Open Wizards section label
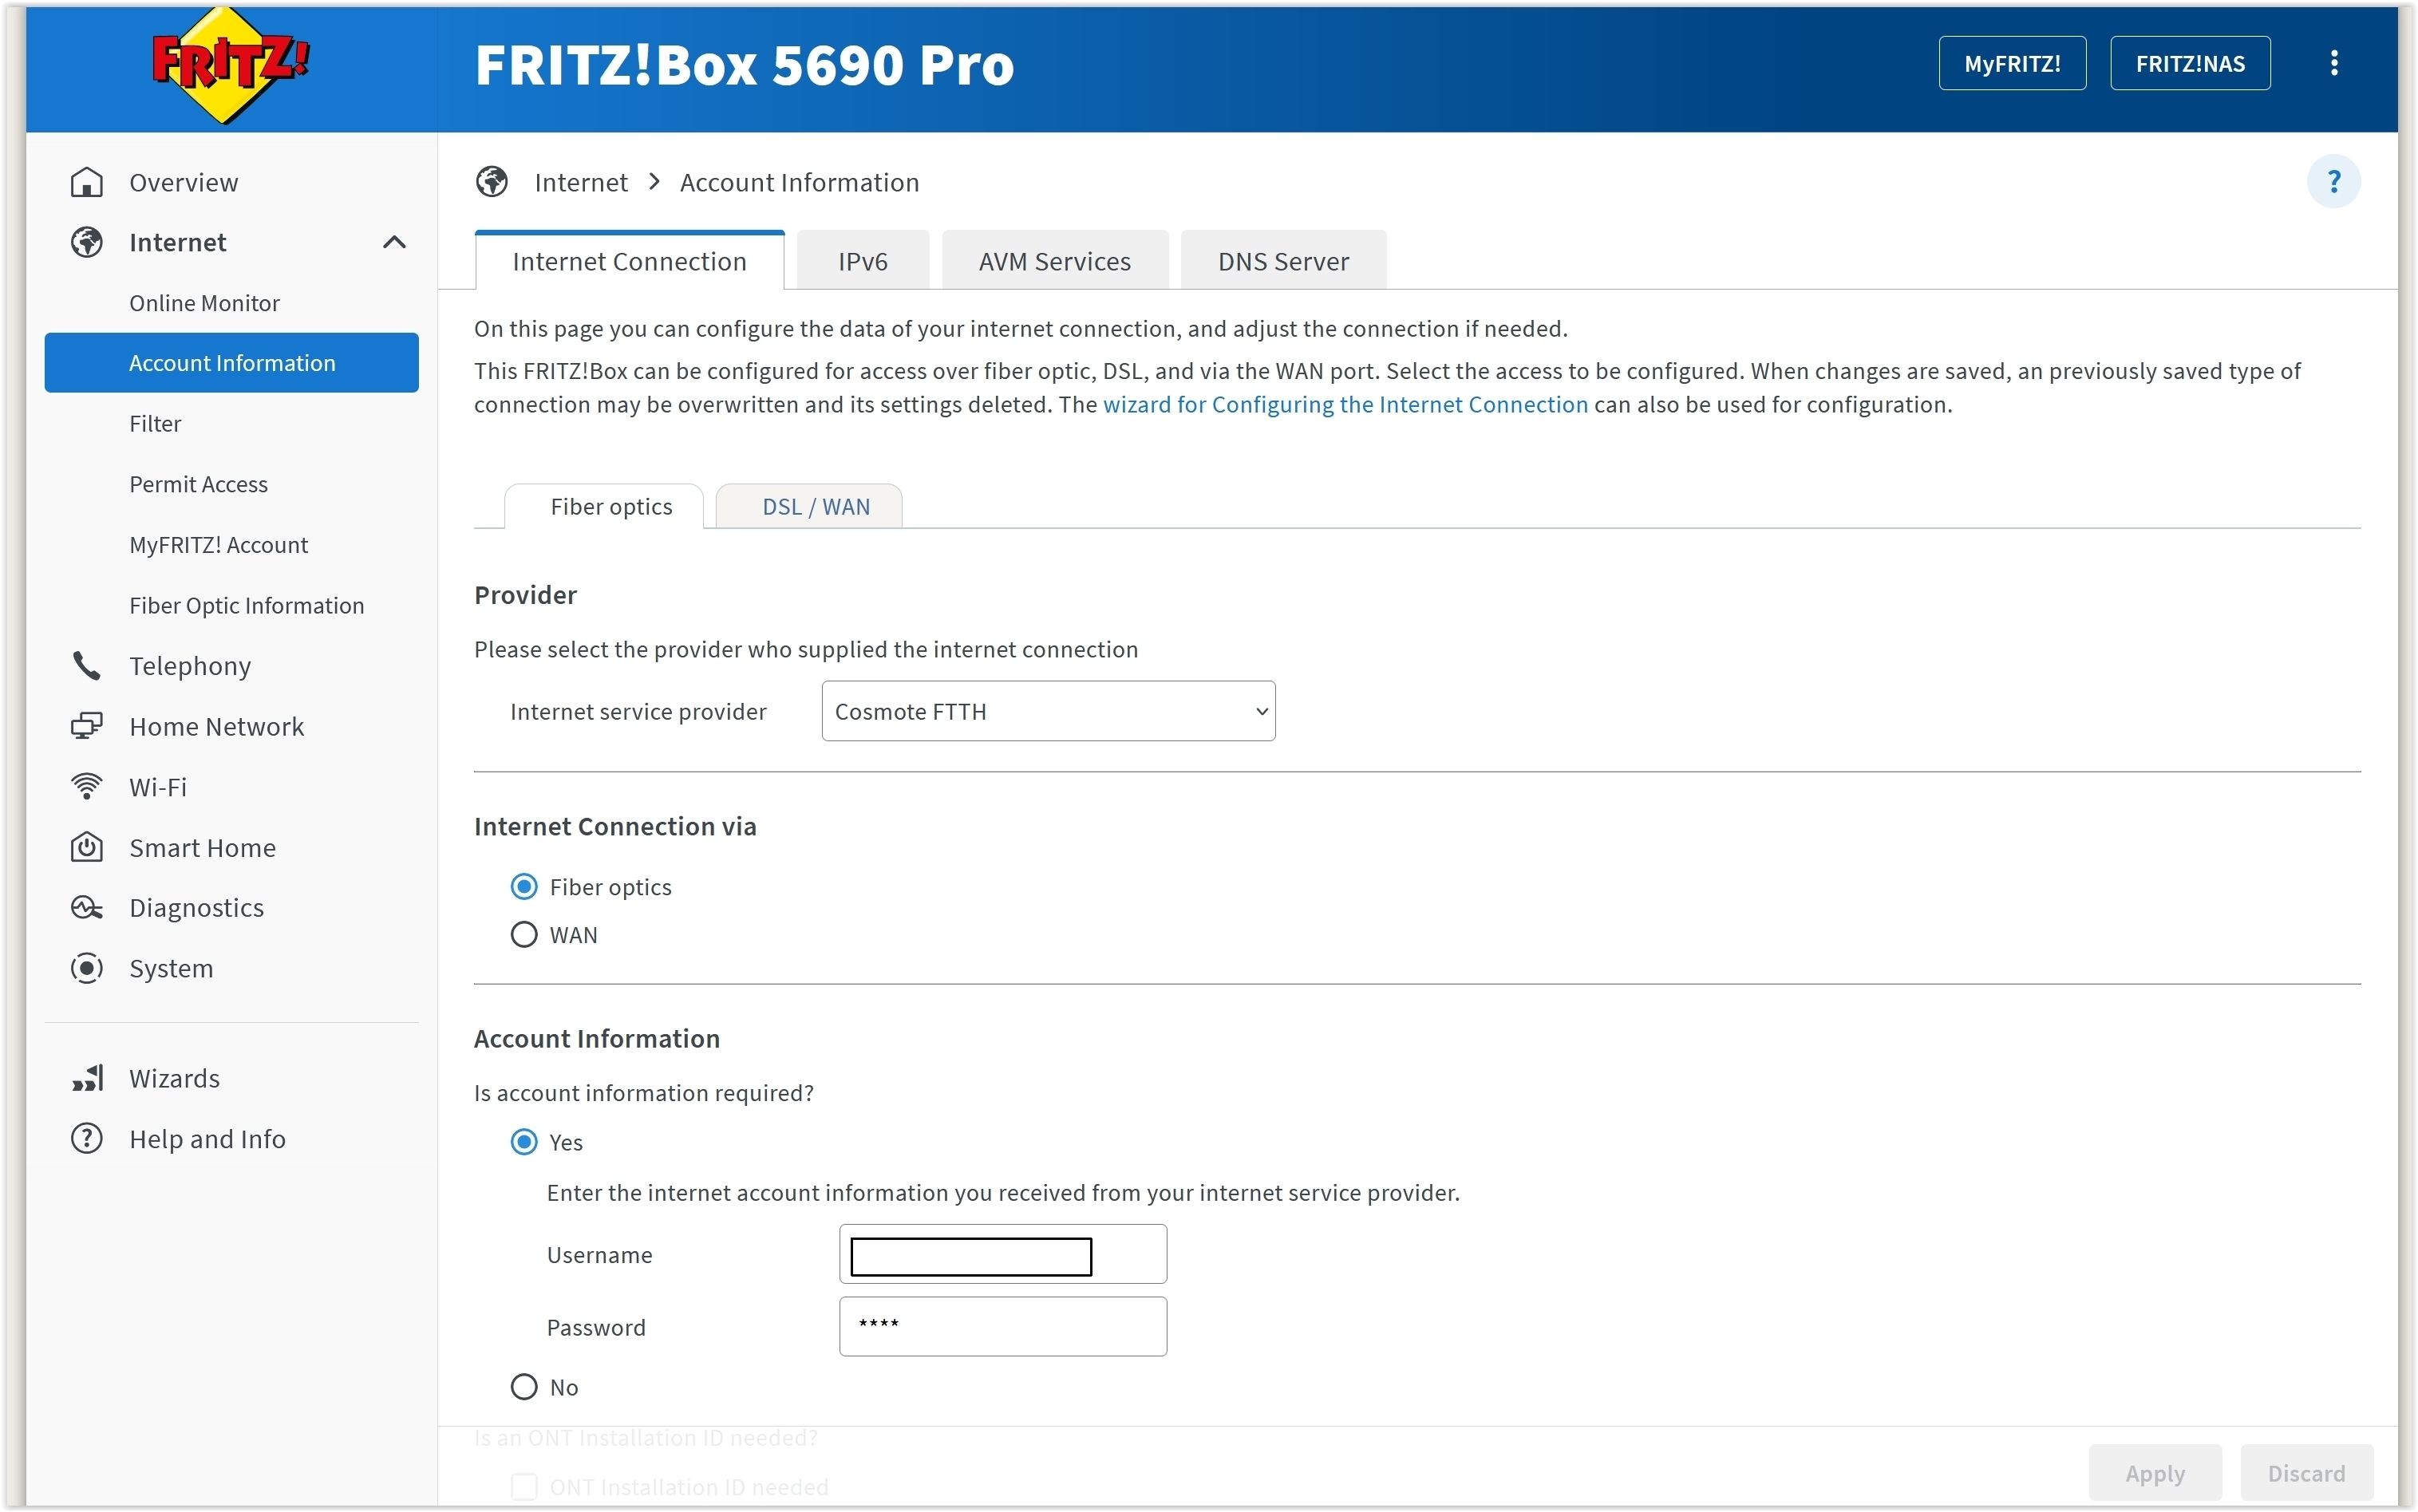This screenshot has height=1512, width=2418. (x=174, y=1078)
